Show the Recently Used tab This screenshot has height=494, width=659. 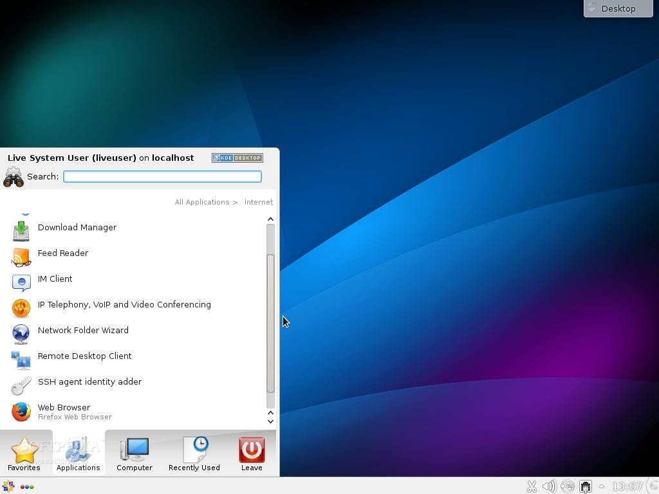pyautogui.click(x=194, y=453)
